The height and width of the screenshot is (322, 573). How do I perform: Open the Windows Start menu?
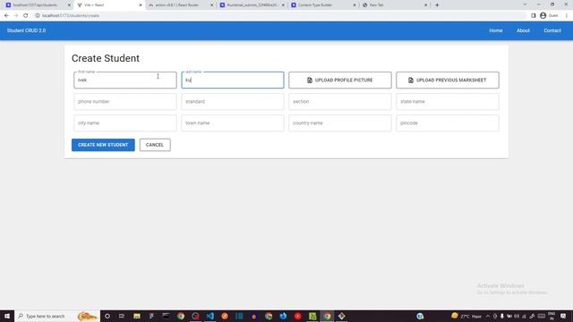7,316
